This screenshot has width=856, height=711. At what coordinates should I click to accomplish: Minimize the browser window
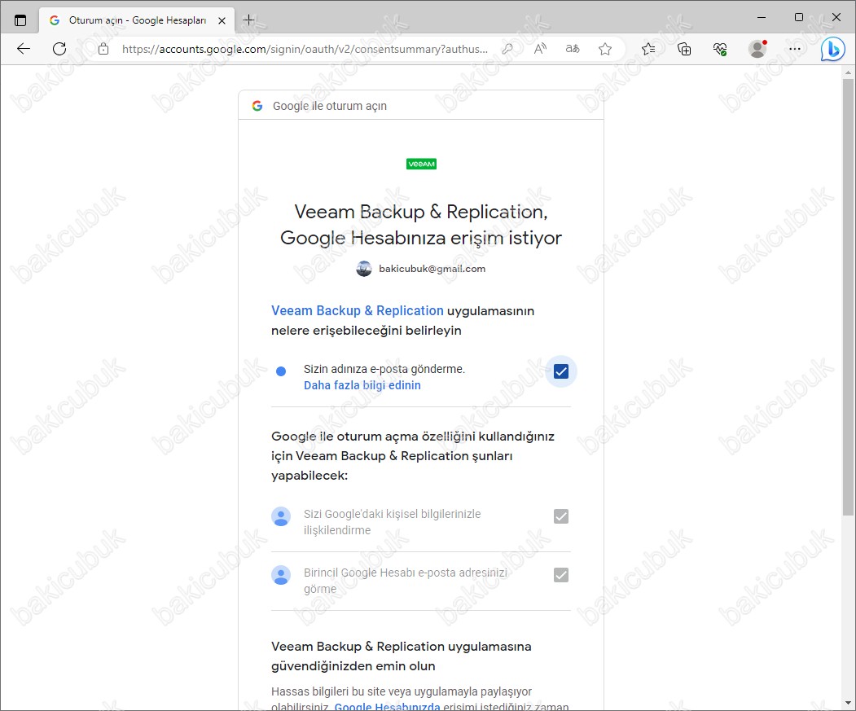point(761,17)
